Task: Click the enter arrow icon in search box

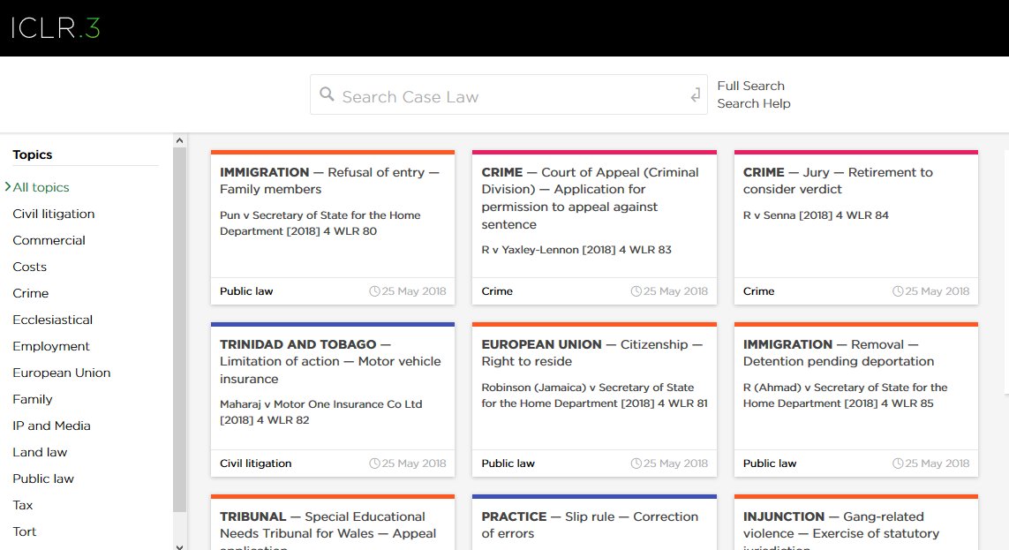Action: pyautogui.click(x=695, y=95)
